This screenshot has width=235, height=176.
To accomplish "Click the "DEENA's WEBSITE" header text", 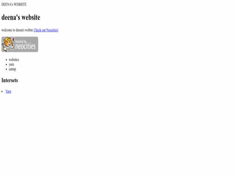I will (14, 4).
